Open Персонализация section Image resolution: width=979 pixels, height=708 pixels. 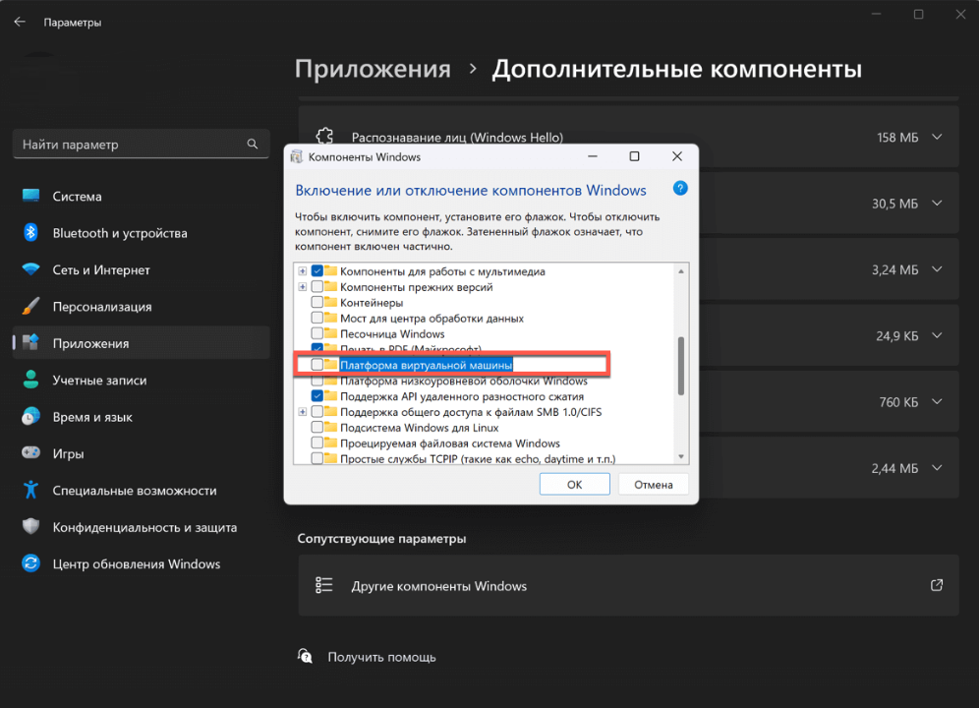pos(142,307)
